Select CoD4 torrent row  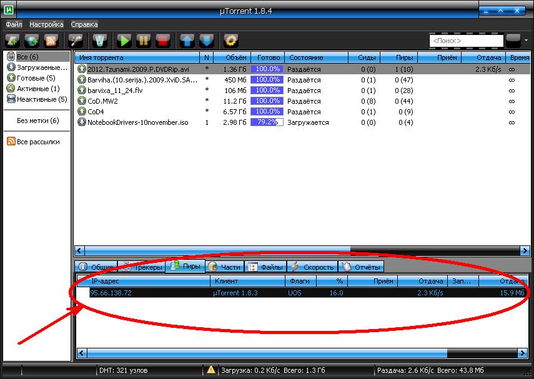pyautogui.click(x=302, y=111)
